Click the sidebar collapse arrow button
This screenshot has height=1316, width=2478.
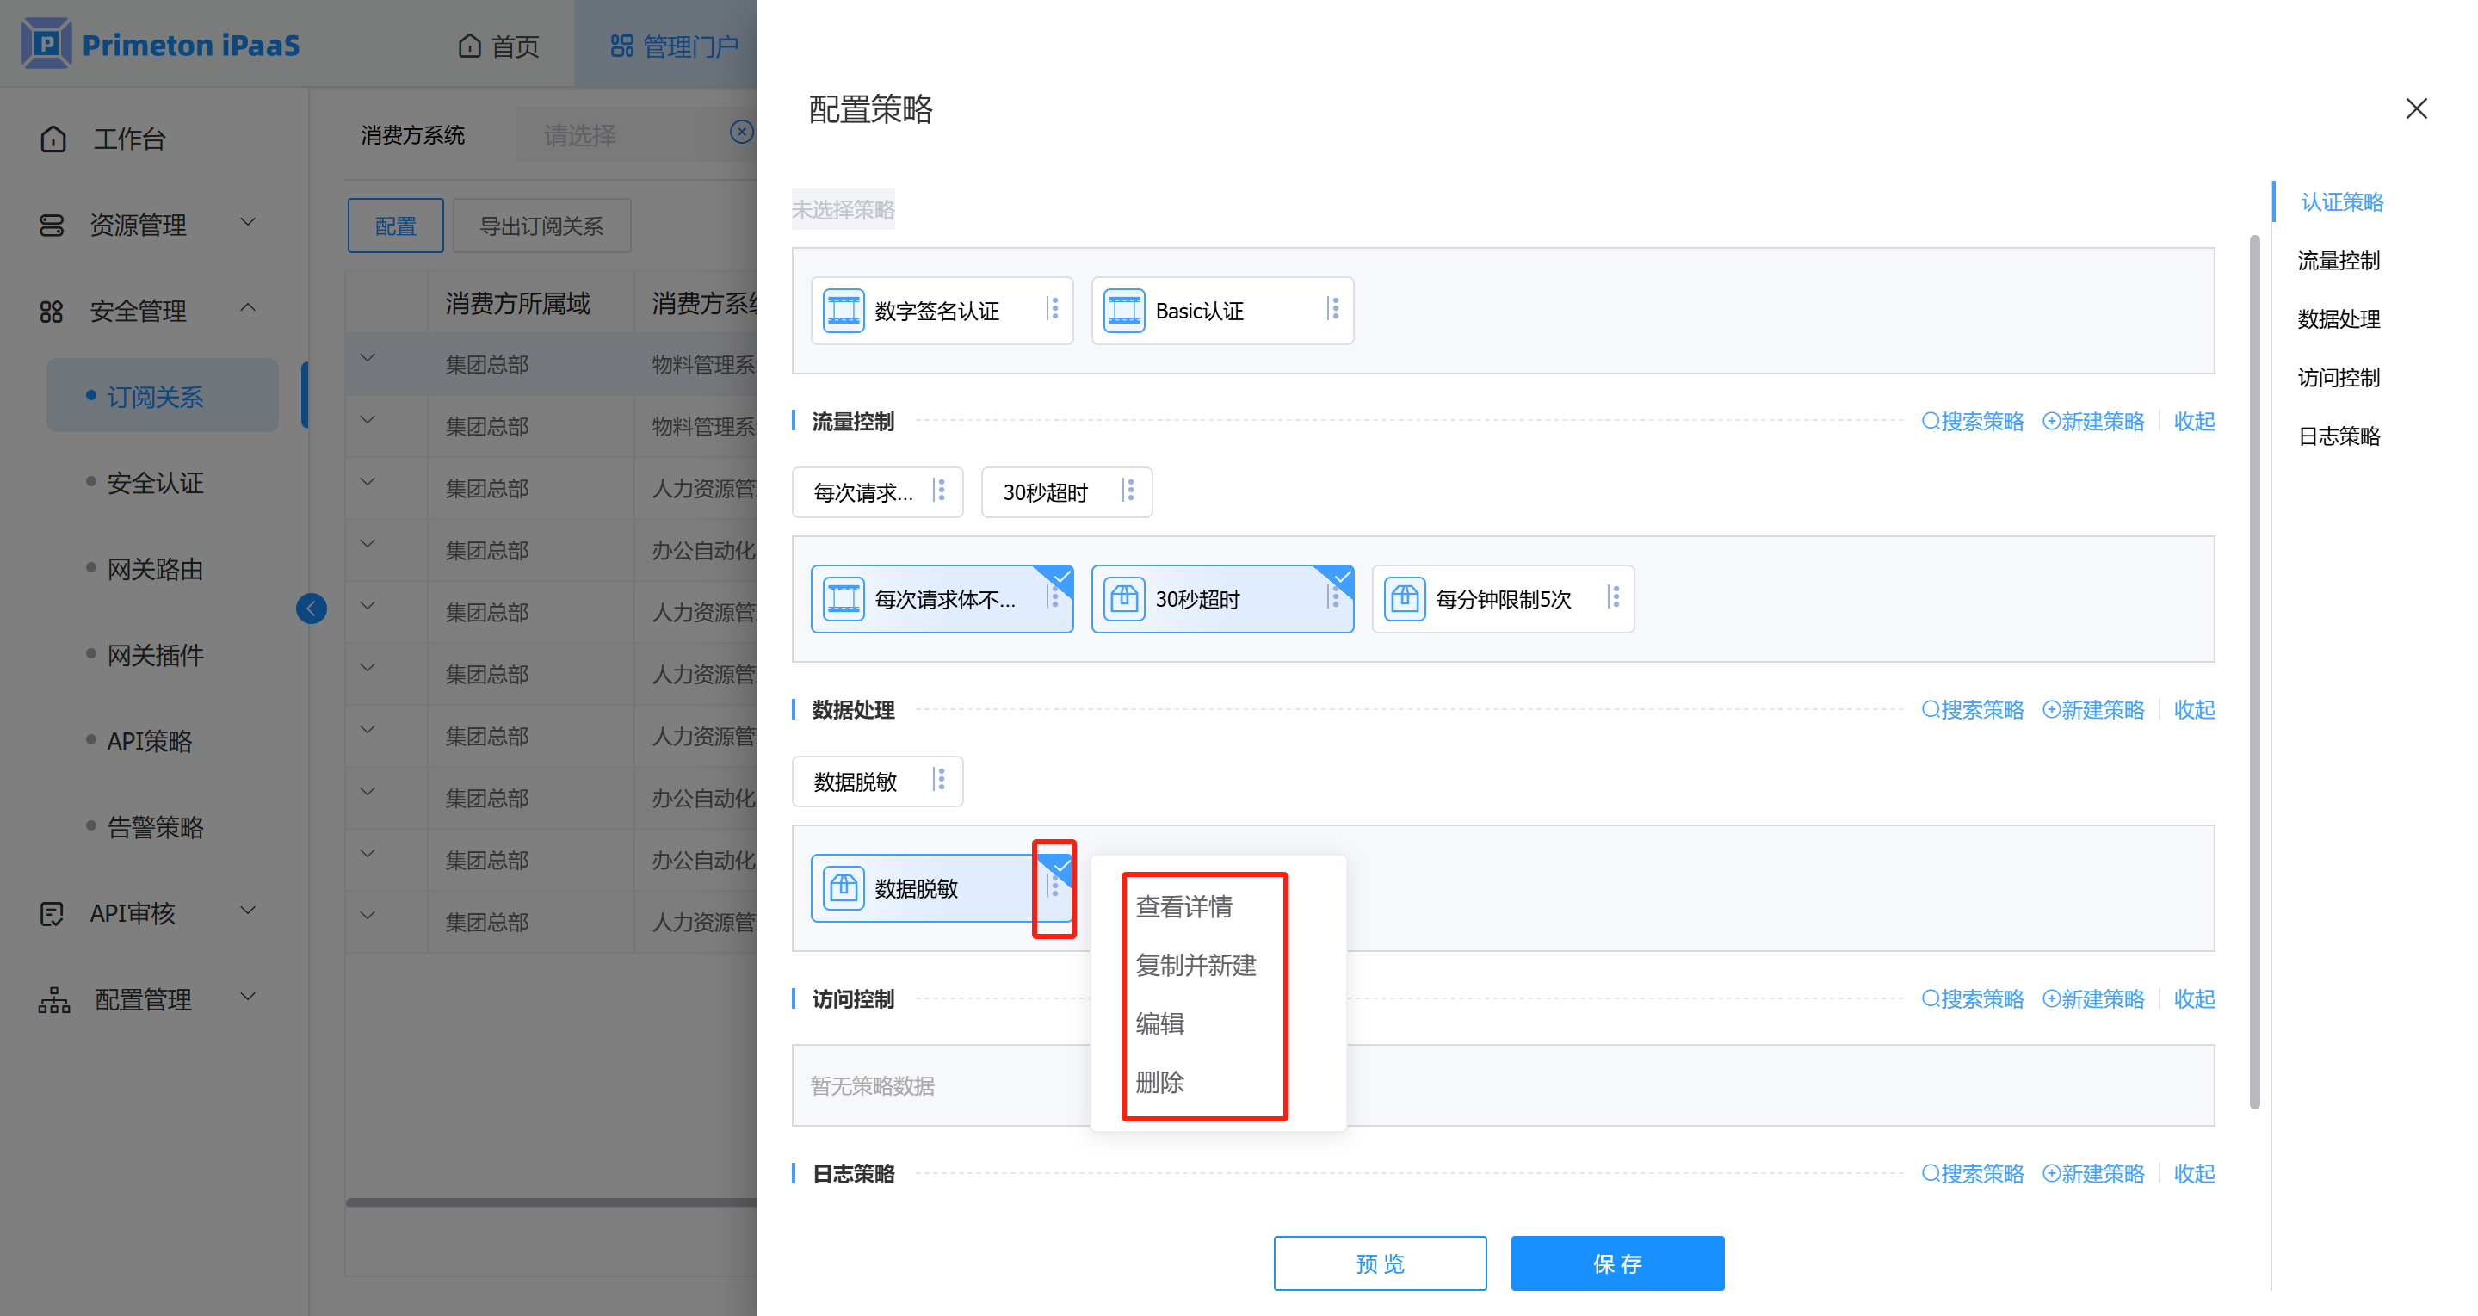[311, 608]
